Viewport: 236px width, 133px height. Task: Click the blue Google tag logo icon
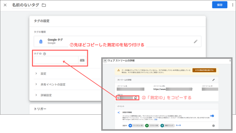pyautogui.click(x=41, y=41)
